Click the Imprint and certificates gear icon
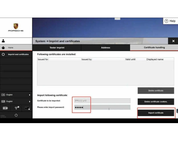Screen dimensions: 178x141 coord(4,55)
